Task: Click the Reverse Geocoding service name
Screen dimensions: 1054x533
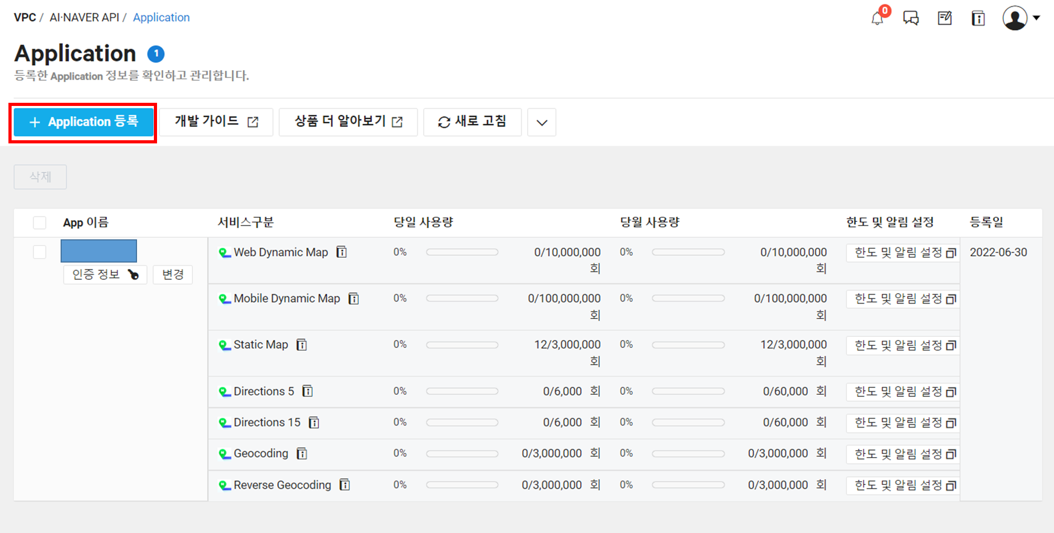Action: point(282,485)
